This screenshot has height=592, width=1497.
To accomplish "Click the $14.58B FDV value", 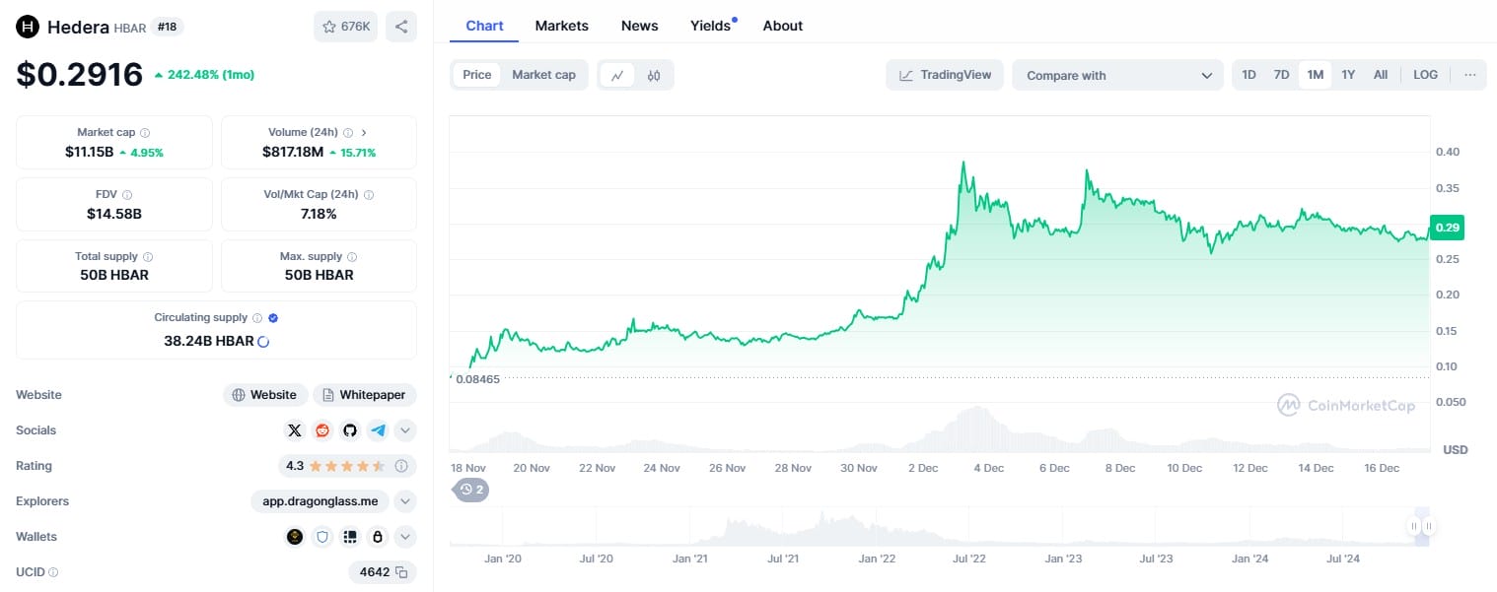I will [x=113, y=214].
